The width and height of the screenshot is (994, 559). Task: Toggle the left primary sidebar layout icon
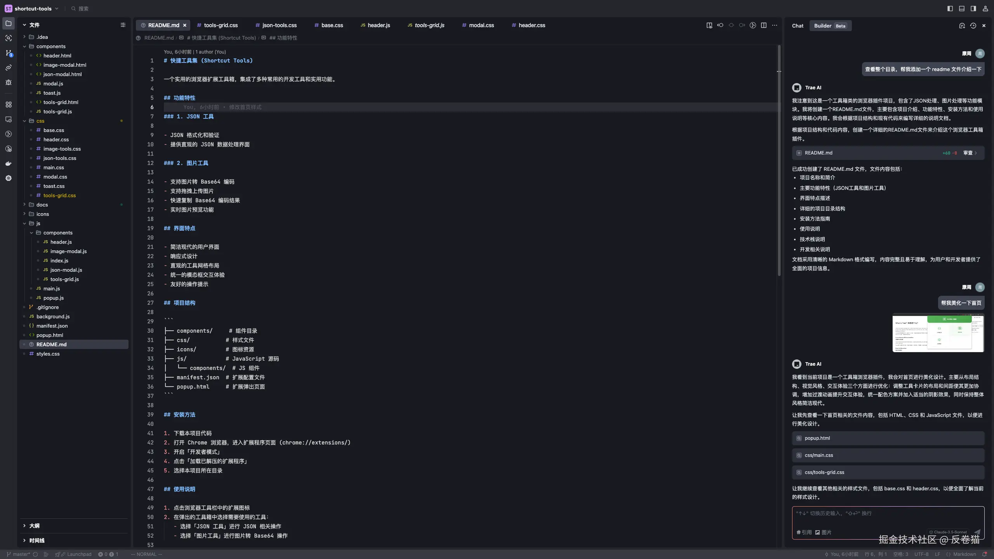click(x=950, y=9)
